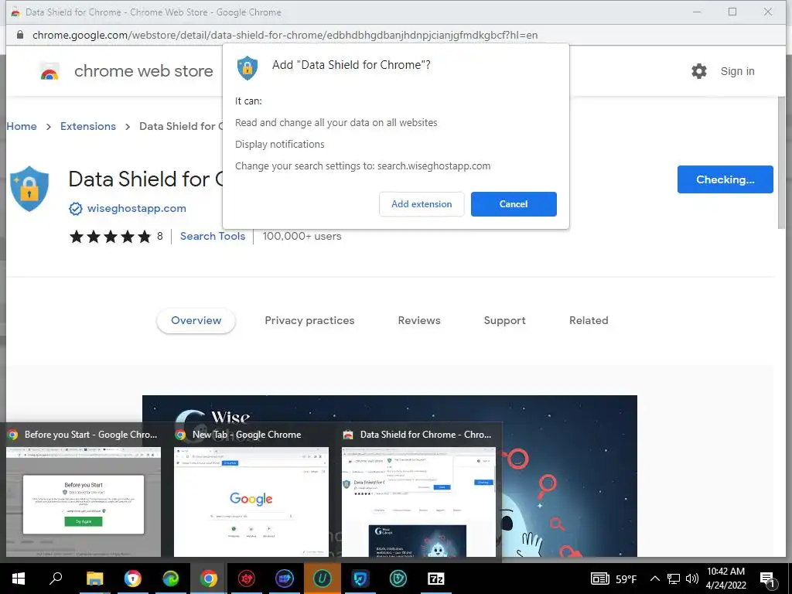
Task: Click Google Chrome taskbar icon
Action: tap(208, 579)
